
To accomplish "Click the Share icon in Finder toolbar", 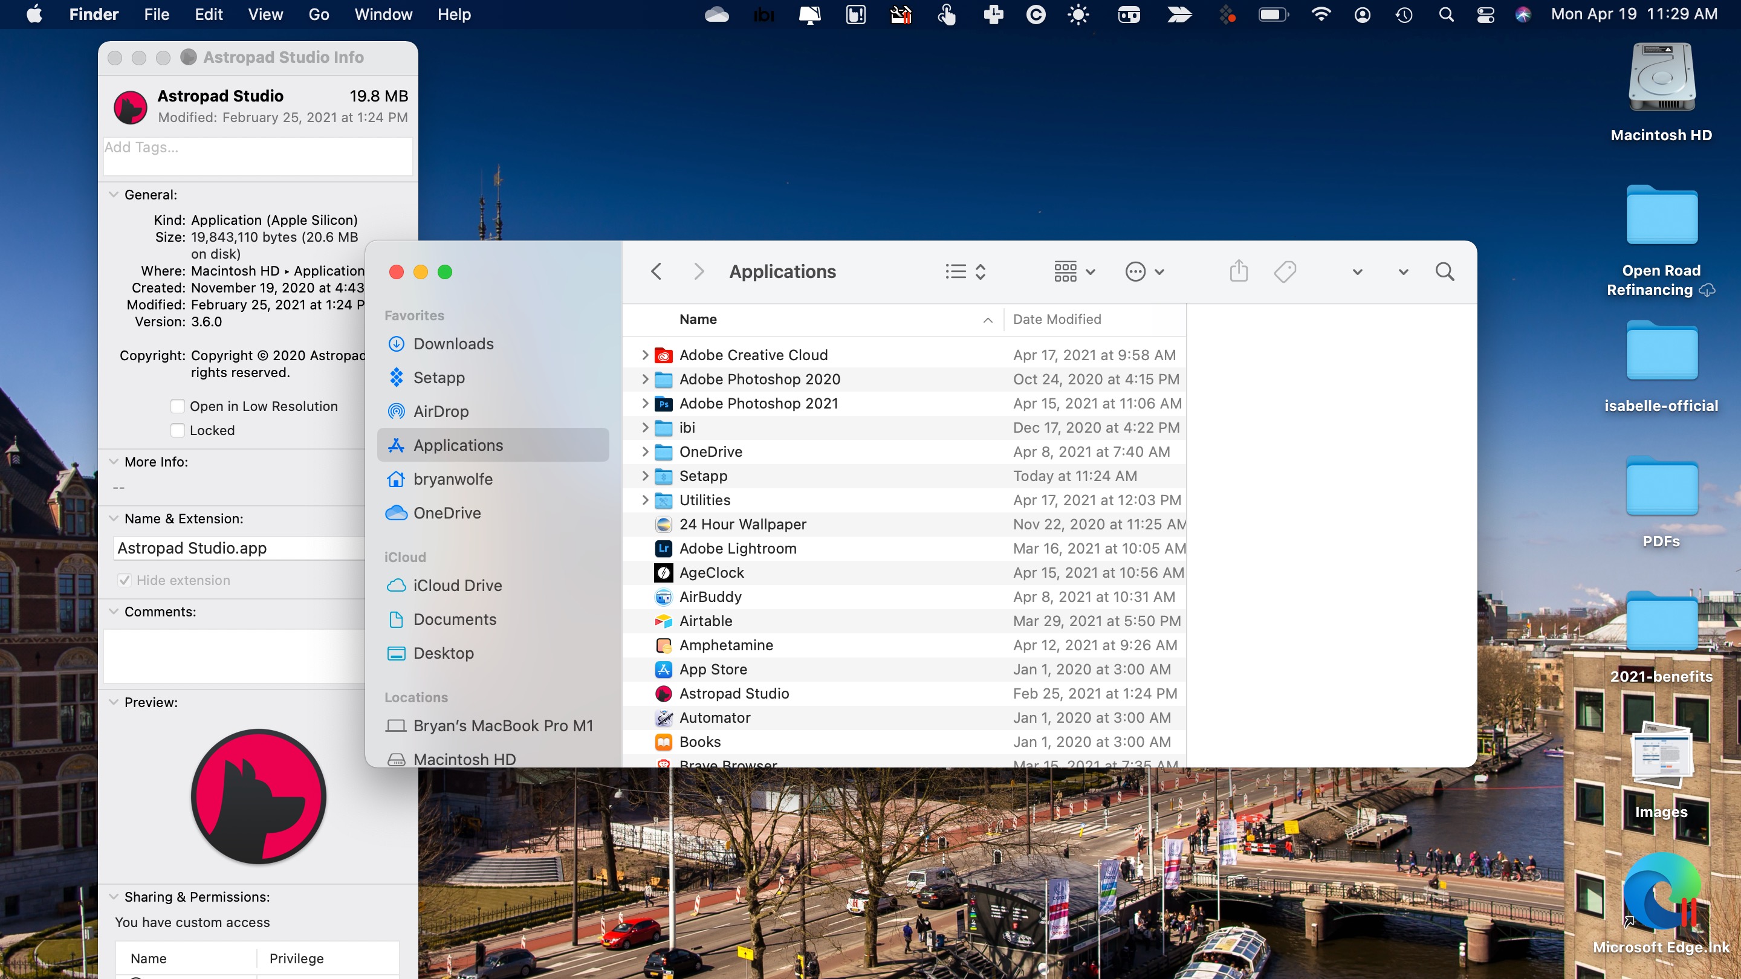I will tap(1238, 271).
